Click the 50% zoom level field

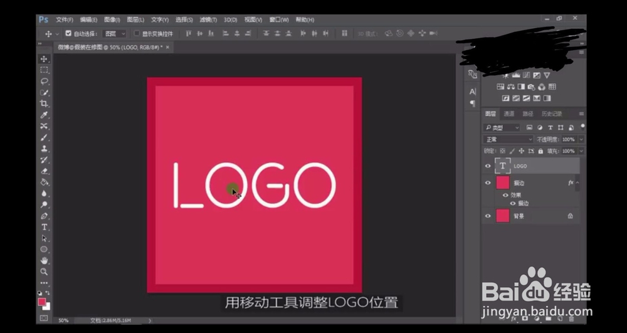(63, 320)
